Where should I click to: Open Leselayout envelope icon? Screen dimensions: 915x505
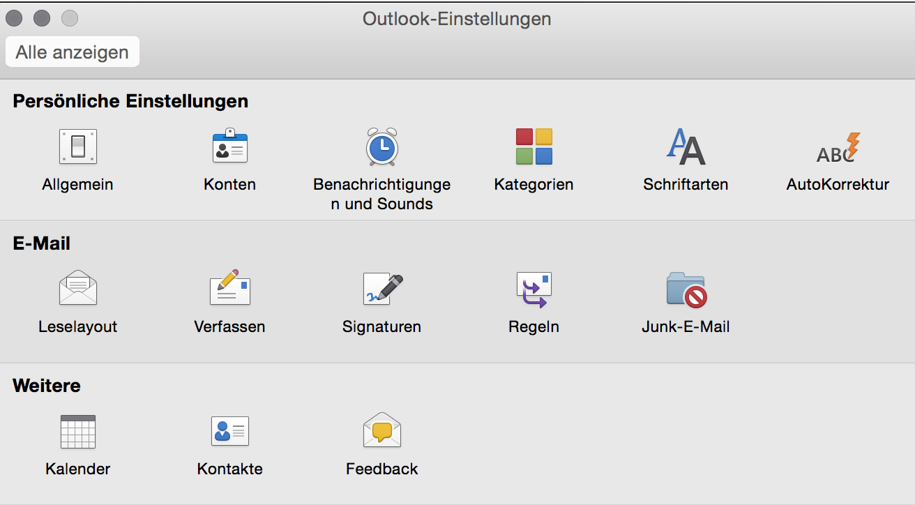77,288
